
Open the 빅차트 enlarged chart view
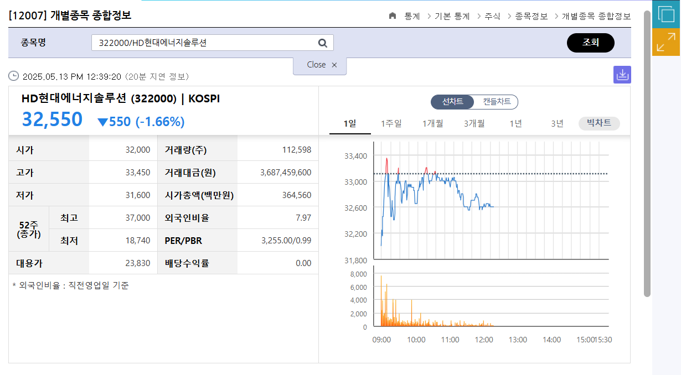point(599,123)
